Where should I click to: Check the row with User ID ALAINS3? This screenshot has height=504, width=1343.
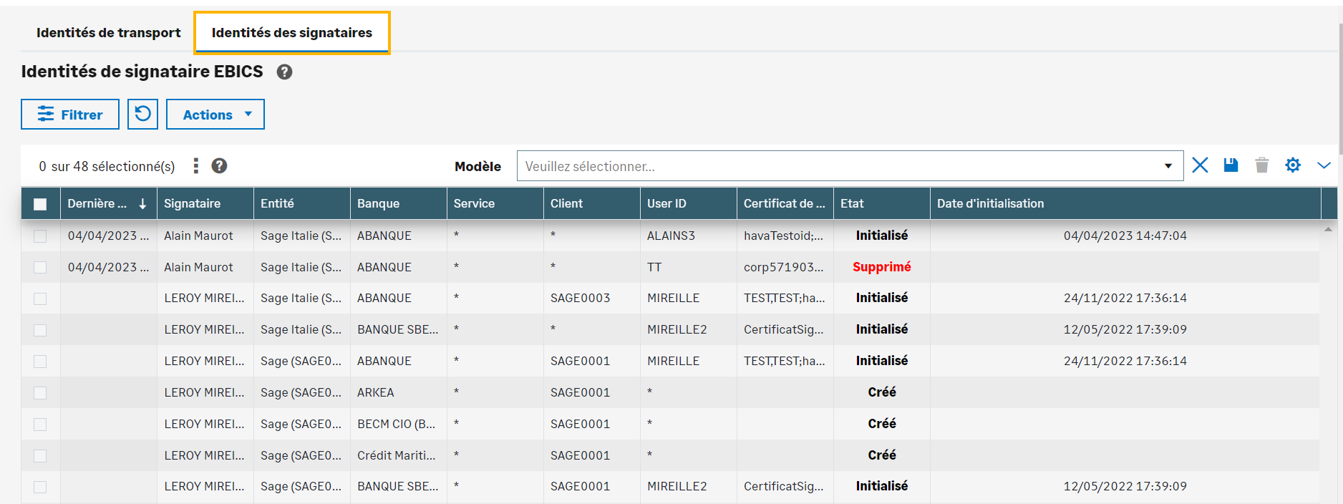click(x=40, y=236)
